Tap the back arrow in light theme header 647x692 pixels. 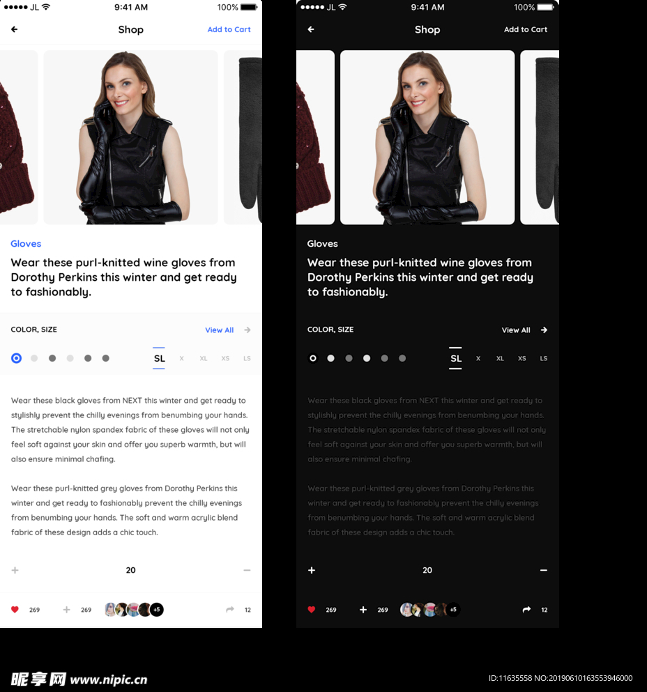[14, 29]
